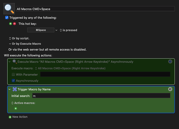The height and width of the screenshot is (129, 179).
Task: Add a new trigger with green plus
Action: (10, 24)
